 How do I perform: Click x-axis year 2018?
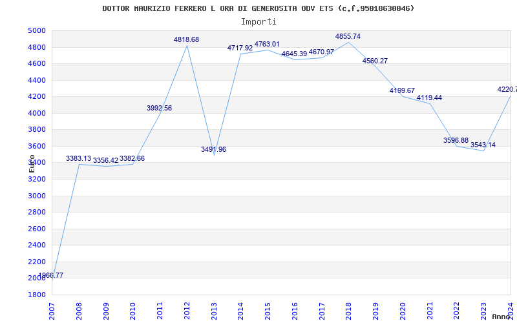tap(349, 311)
